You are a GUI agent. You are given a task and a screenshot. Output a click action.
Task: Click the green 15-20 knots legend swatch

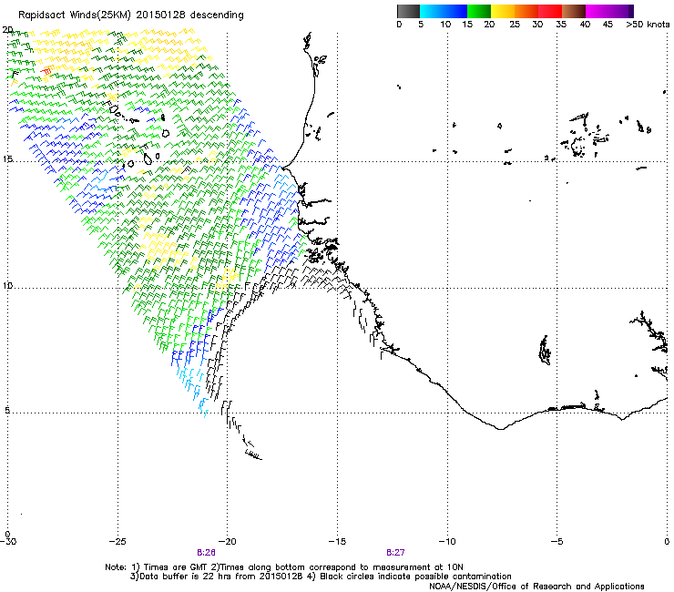(479, 11)
